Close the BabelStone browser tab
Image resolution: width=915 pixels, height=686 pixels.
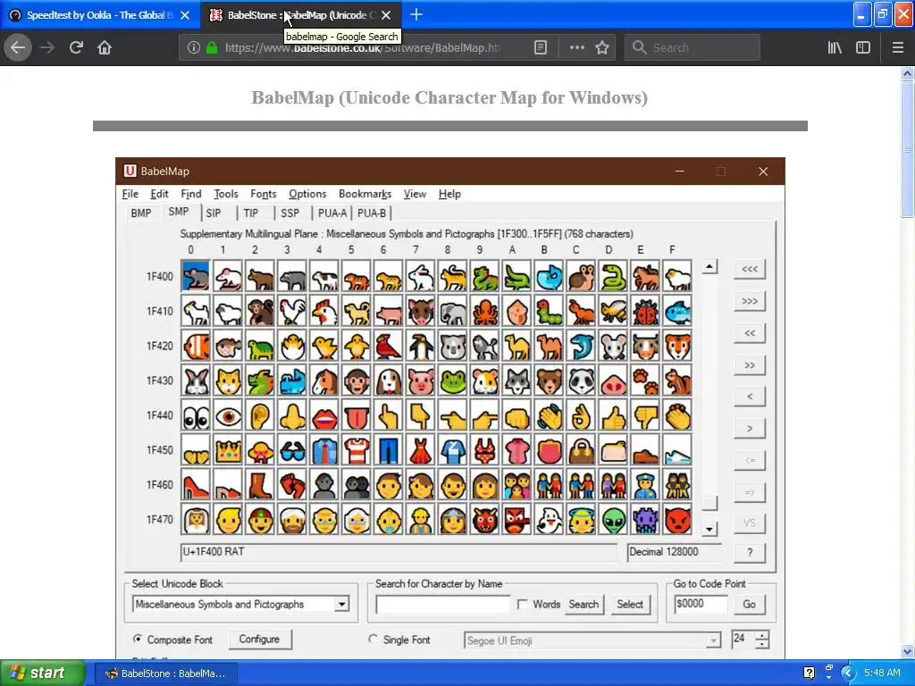coord(386,15)
